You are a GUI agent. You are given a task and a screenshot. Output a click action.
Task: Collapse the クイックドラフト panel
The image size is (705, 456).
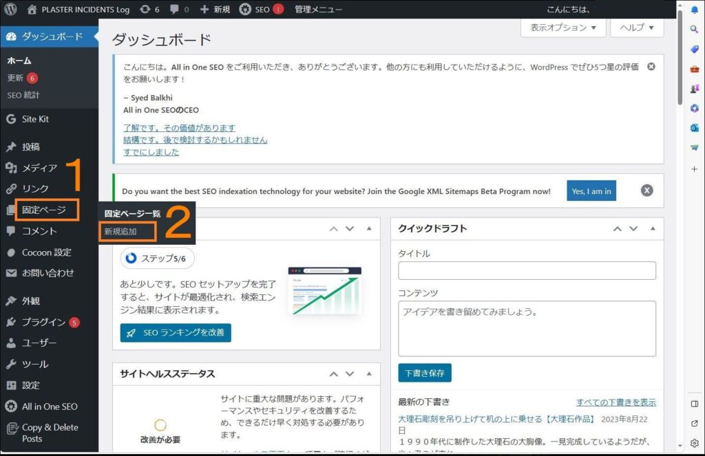tap(653, 228)
